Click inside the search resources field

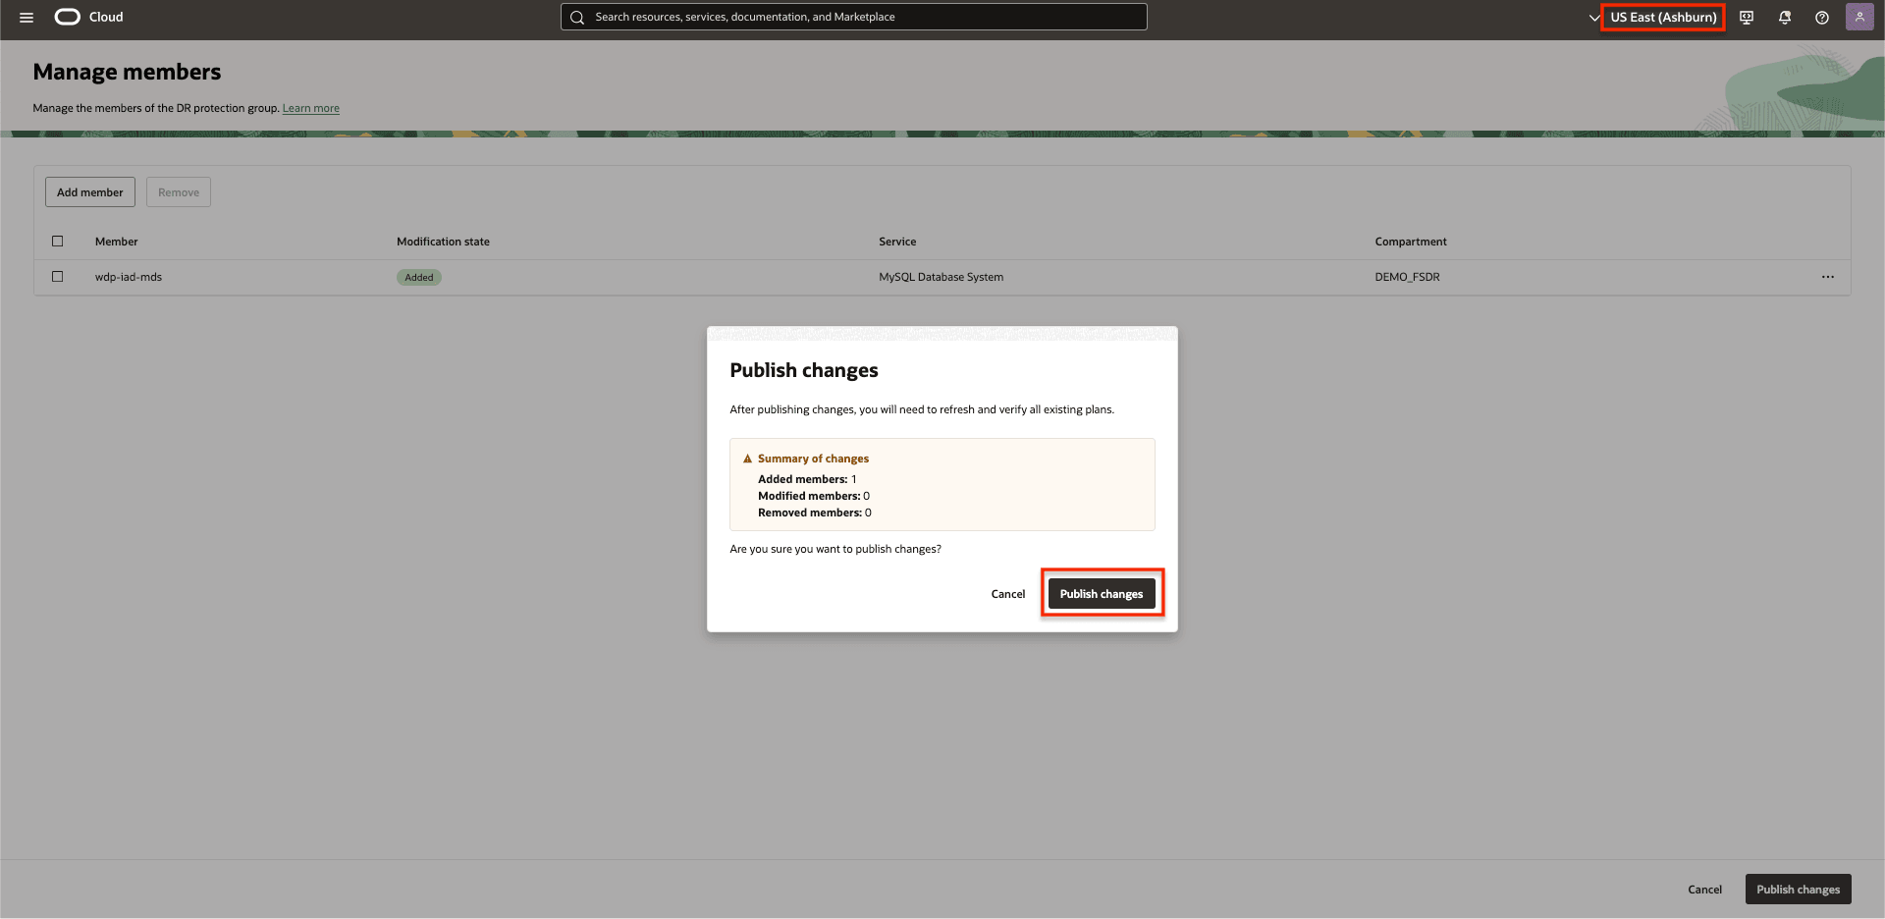(854, 17)
